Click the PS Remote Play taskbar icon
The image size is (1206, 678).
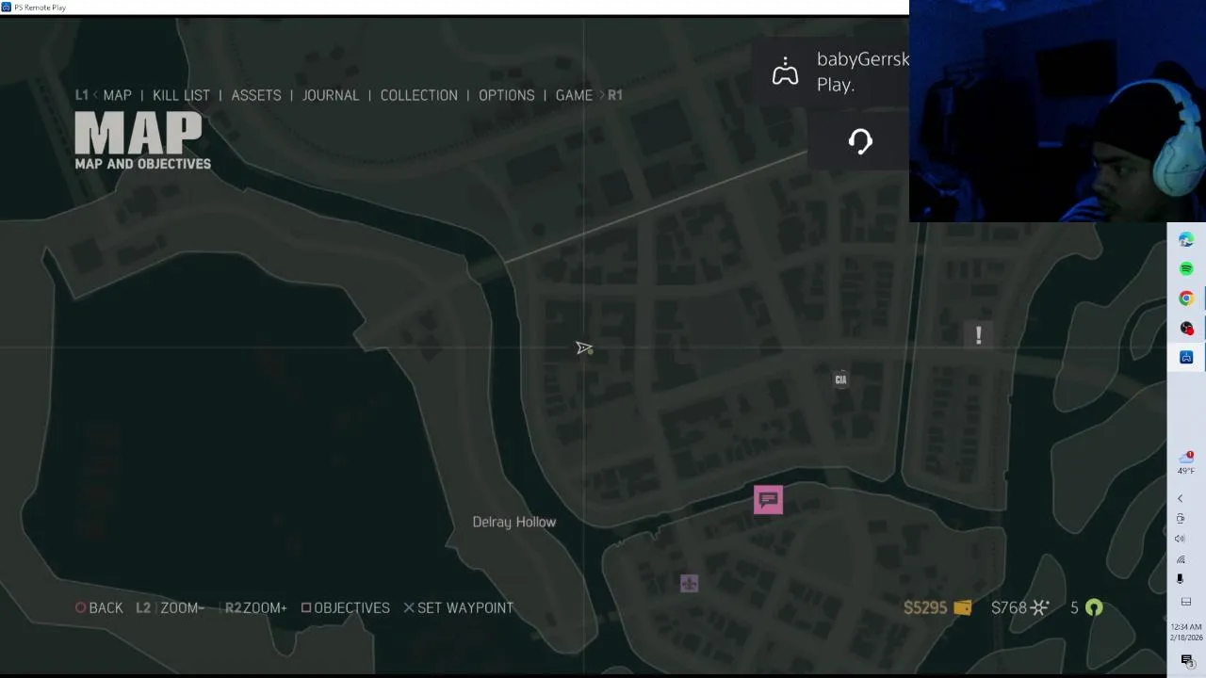click(x=1186, y=357)
